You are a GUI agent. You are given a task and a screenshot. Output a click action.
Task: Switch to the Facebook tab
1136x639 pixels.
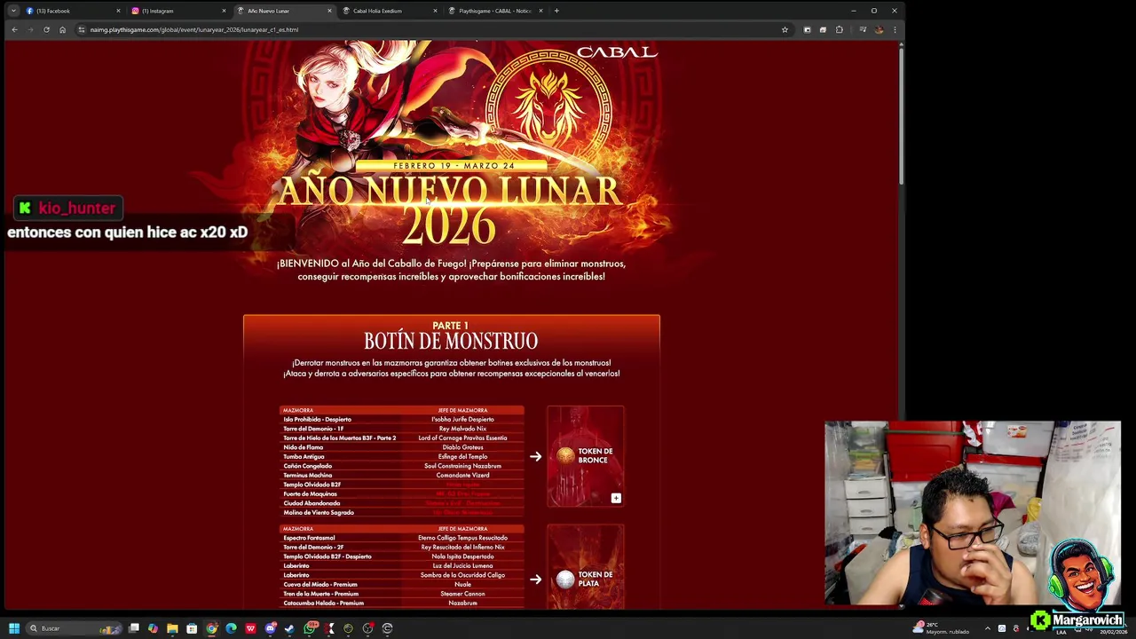coord(71,11)
